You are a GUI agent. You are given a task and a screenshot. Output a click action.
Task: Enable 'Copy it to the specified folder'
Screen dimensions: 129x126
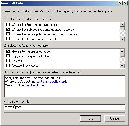pos(8,56)
